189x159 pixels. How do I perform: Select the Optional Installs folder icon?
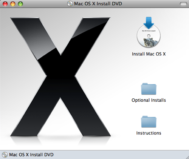(149, 89)
